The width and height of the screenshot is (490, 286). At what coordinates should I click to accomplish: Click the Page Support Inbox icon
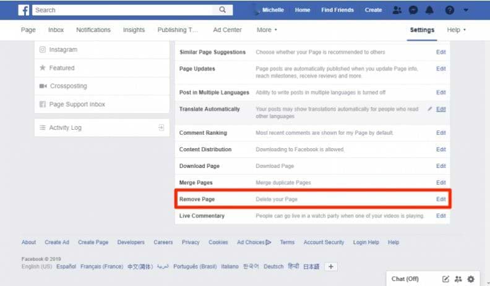43,104
